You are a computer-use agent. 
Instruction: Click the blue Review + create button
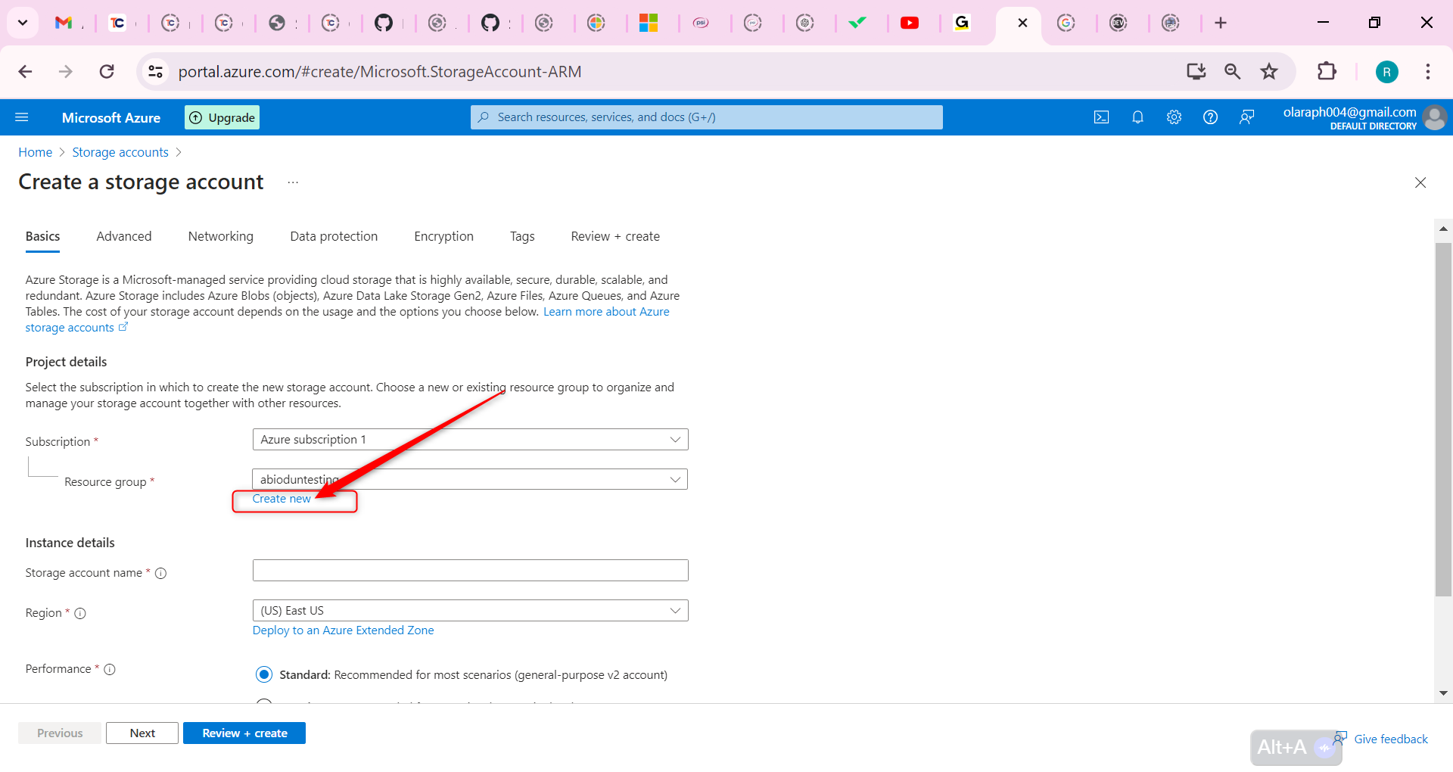pos(244,733)
